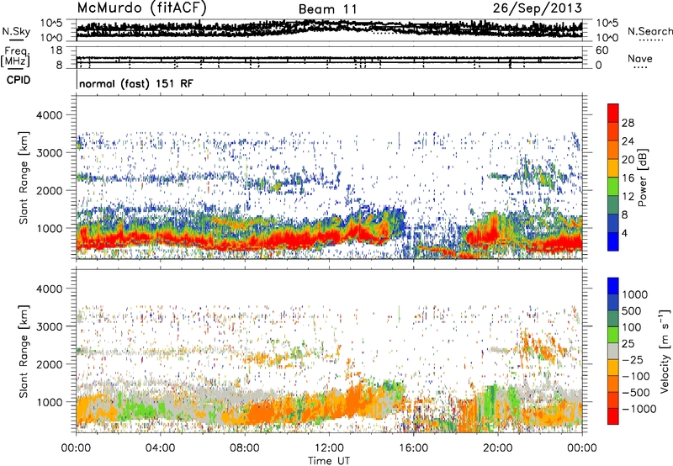Click the blue top segment of Velocity colorbar
The height and width of the screenshot is (466, 673).
coord(613,286)
